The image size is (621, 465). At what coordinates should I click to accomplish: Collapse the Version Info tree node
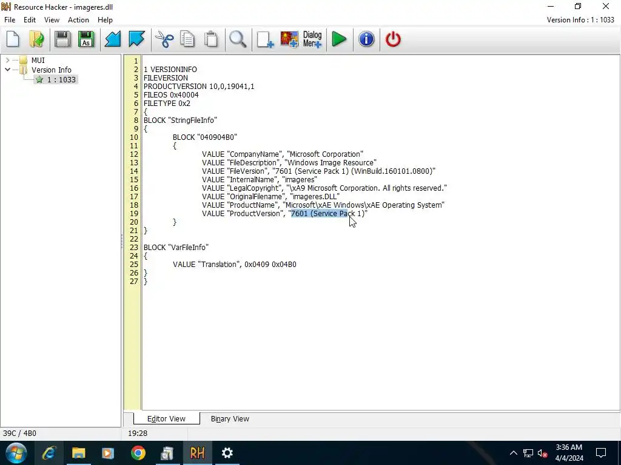pyautogui.click(x=7, y=70)
